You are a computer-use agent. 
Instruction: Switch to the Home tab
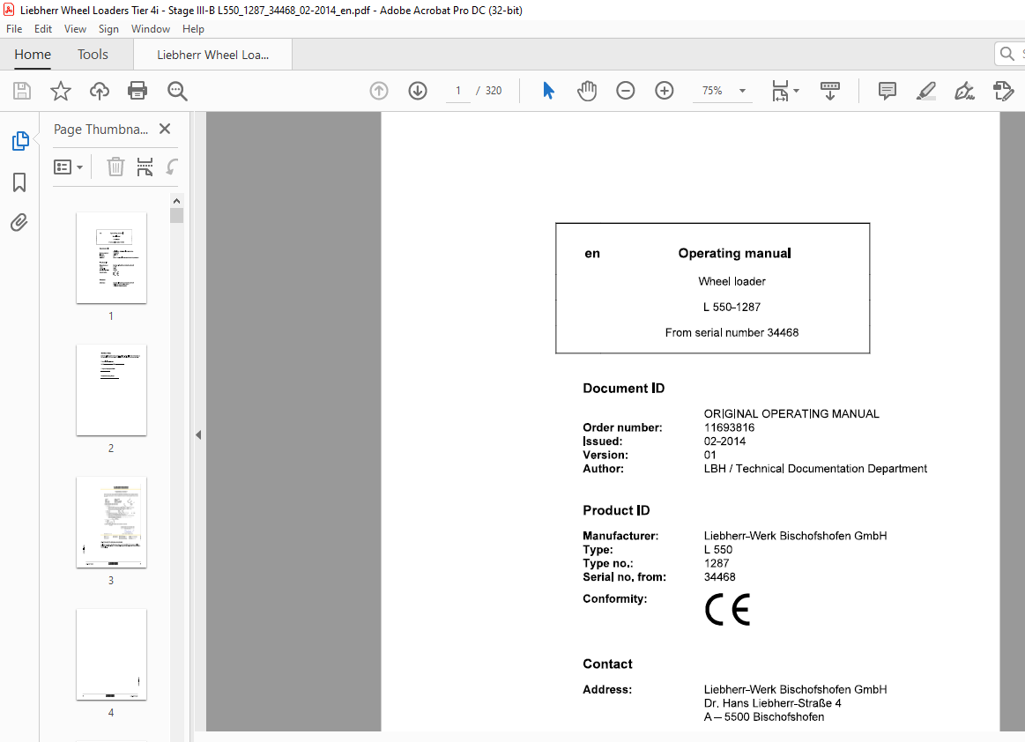click(x=33, y=55)
